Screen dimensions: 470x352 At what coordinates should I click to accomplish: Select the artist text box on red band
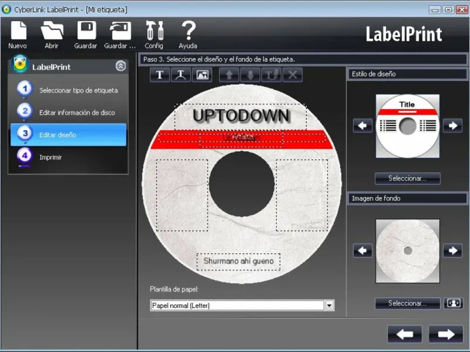pyautogui.click(x=241, y=139)
